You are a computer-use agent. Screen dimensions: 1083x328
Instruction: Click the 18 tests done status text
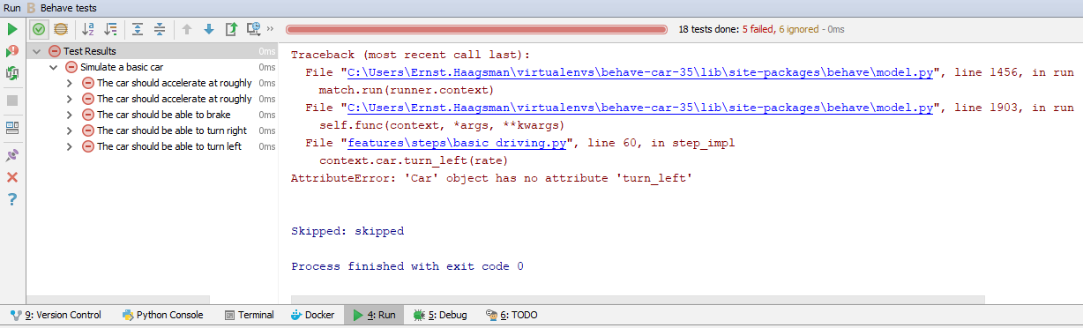pos(761,29)
